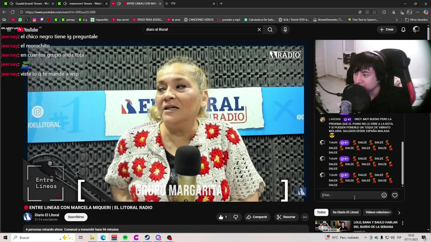Show hidden system tray icons chevron
This screenshot has width=431, height=242.
(x=366, y=238)
